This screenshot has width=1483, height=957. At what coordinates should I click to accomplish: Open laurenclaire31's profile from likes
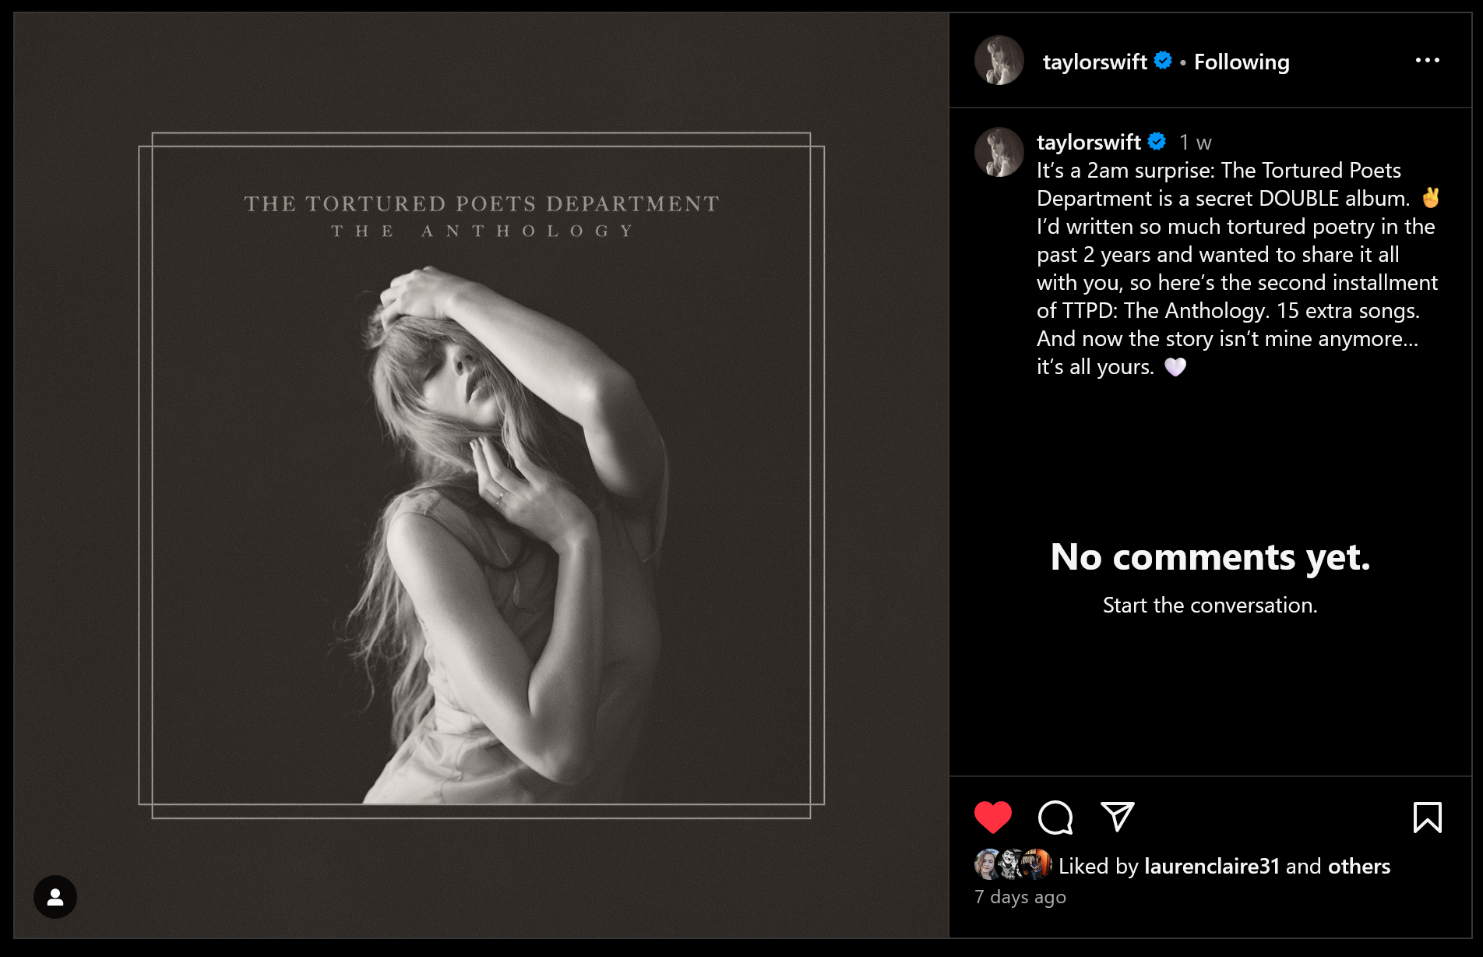tap(1212, 866)
